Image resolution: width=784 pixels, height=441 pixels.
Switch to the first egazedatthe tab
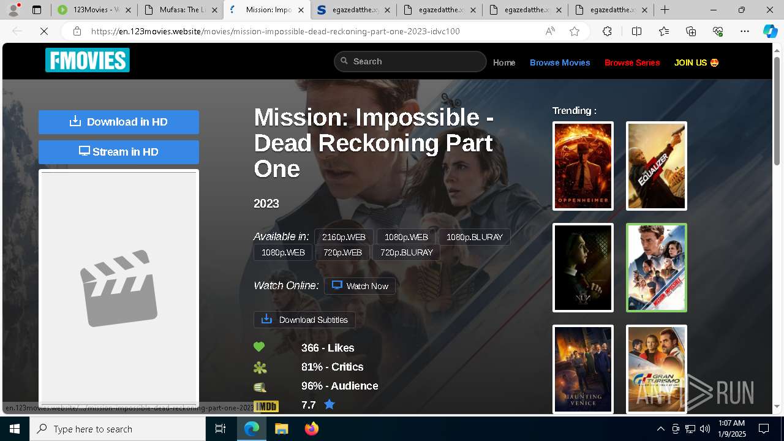pos(353,10)
